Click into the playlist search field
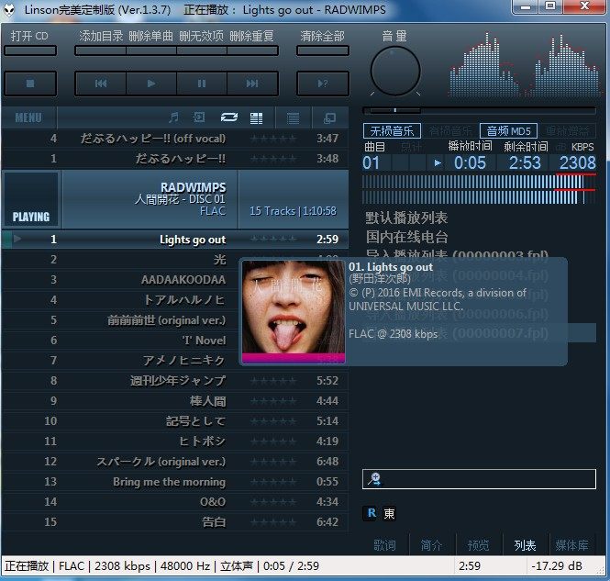 [479, 479]
